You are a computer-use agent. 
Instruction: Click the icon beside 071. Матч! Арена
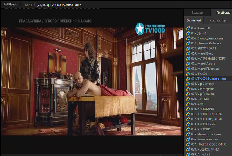point(188,64)
